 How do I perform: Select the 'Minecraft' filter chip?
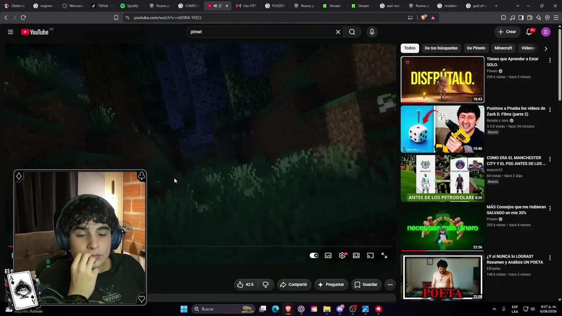pos(503,48)
